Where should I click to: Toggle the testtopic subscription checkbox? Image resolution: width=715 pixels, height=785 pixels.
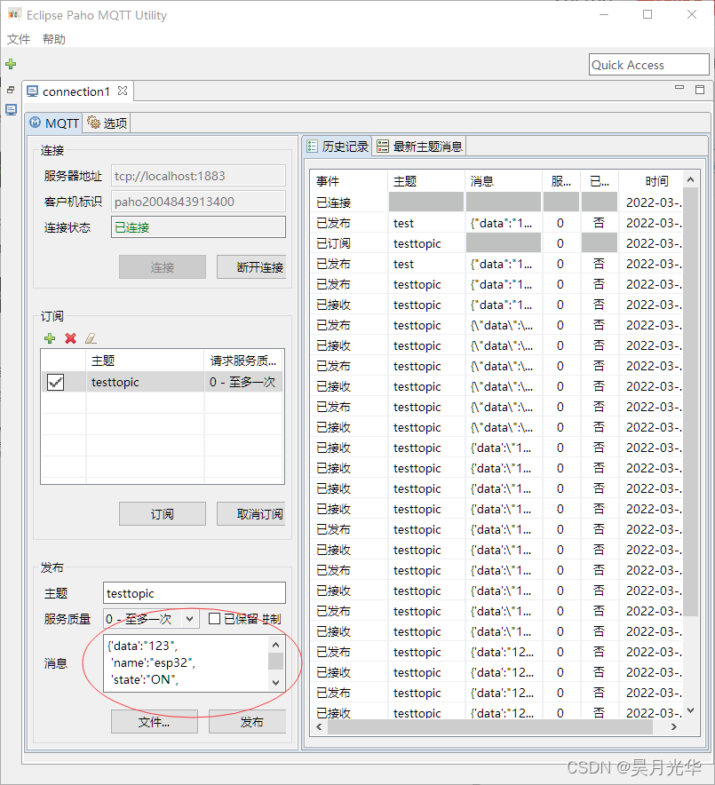pyautogui.click(x=56, y=383)
